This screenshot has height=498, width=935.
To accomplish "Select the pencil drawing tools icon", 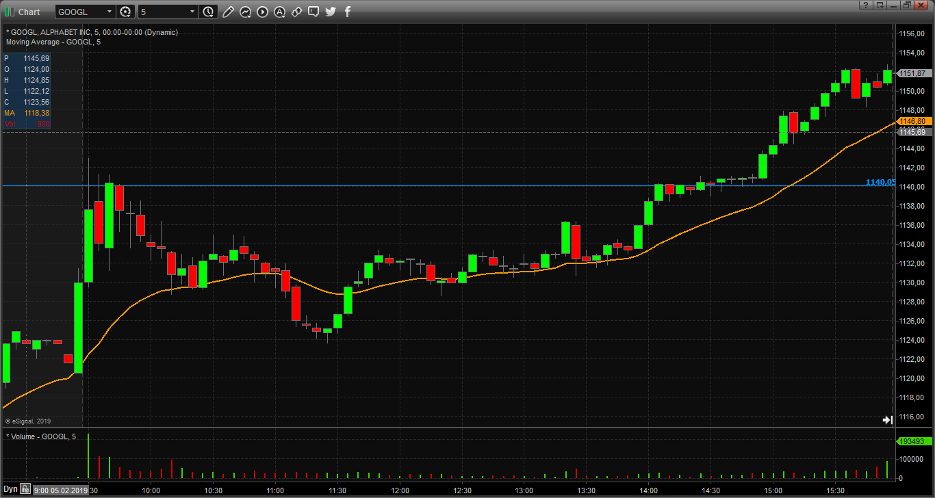I will click(228, 12).
